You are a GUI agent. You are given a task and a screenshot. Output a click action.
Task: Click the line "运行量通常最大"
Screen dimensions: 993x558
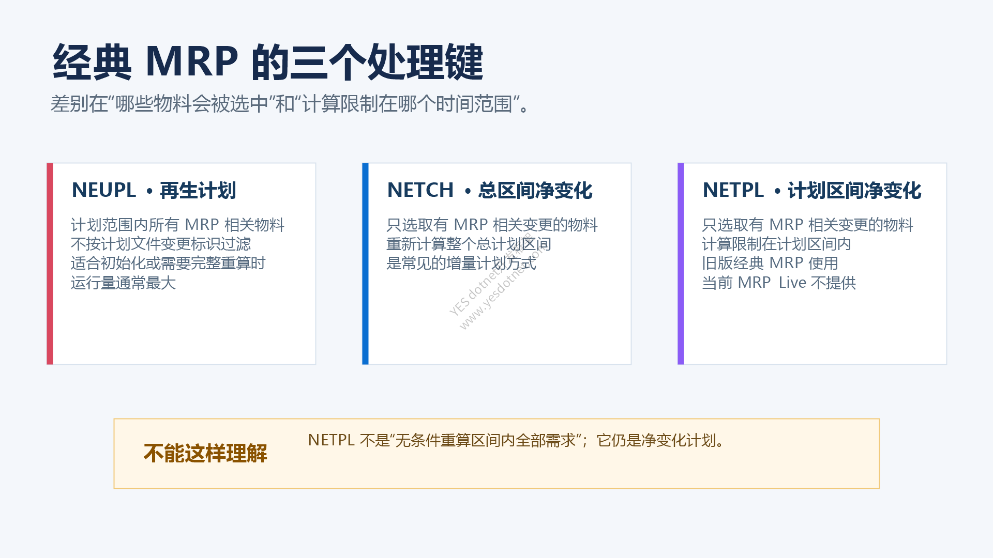(x=123, y=283)
